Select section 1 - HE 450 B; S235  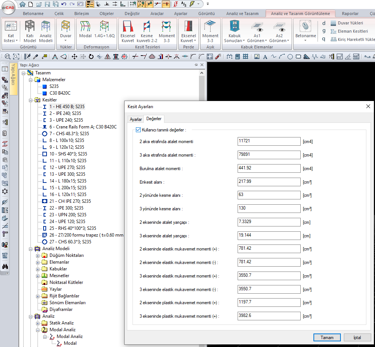67,107
